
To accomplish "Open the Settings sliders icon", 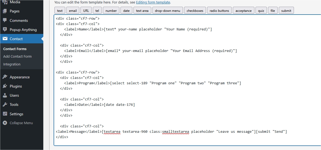I will pyautogui.click(x=5, y=114).
